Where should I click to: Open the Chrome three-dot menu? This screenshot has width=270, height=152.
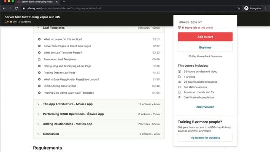point(266,8)
